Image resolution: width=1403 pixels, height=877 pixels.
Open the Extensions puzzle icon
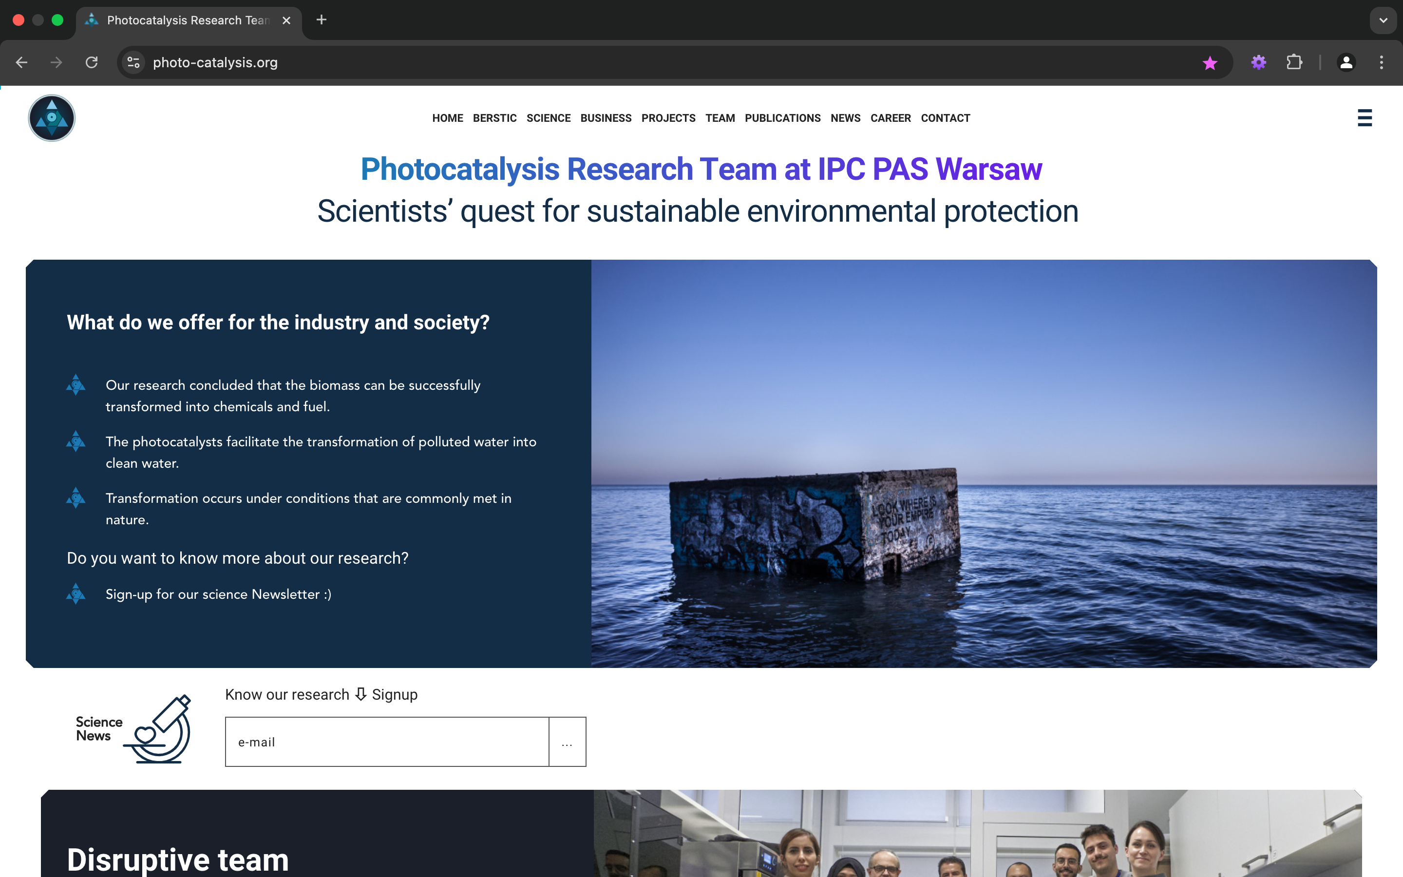[x=1294, y=62]
